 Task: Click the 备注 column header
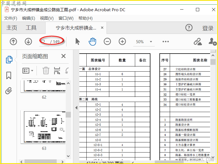click(143, 60)
